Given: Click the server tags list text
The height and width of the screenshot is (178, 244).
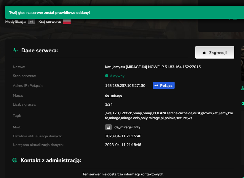Looking at the screenshot, I should [169, 115].
